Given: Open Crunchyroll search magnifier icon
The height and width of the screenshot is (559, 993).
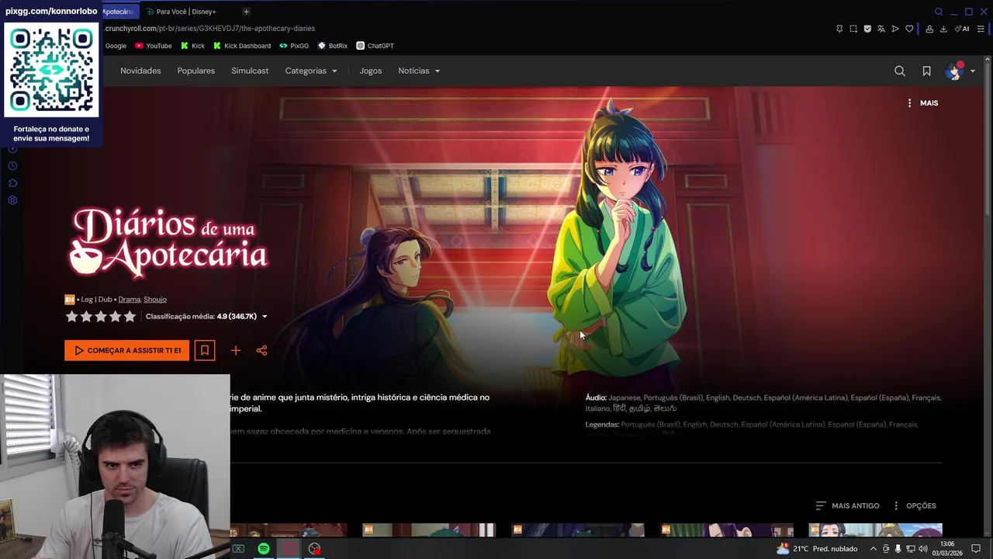Looking at the screenshot, I should 900,71.
